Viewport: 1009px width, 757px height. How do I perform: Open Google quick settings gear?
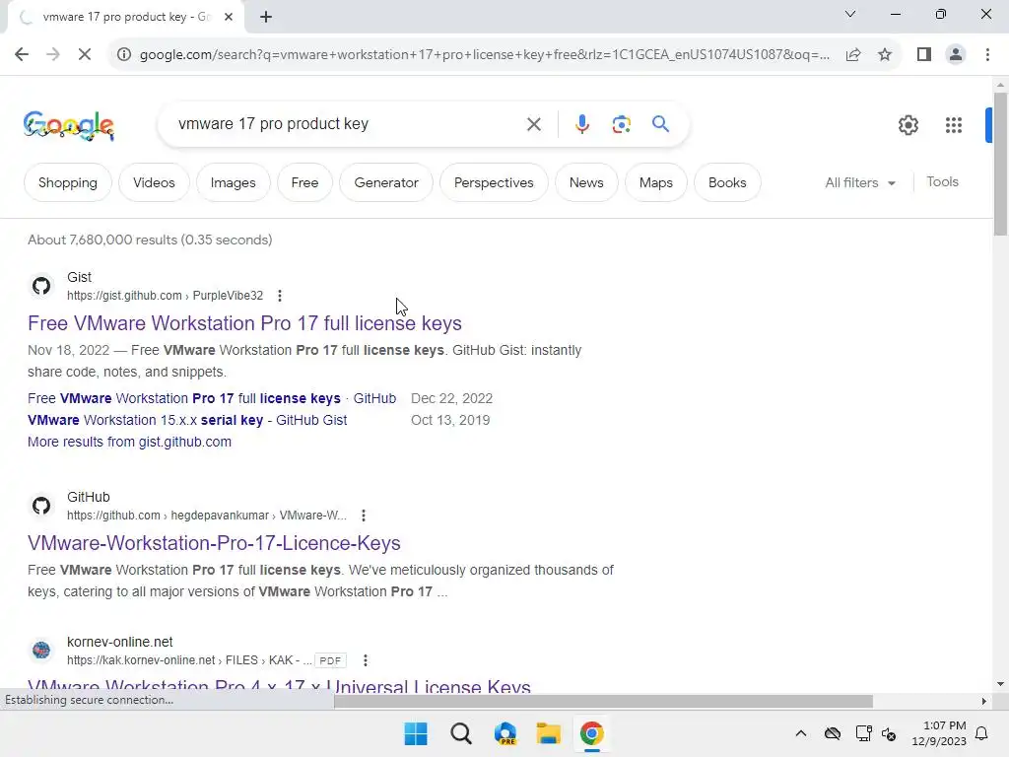tap(908, 125)
